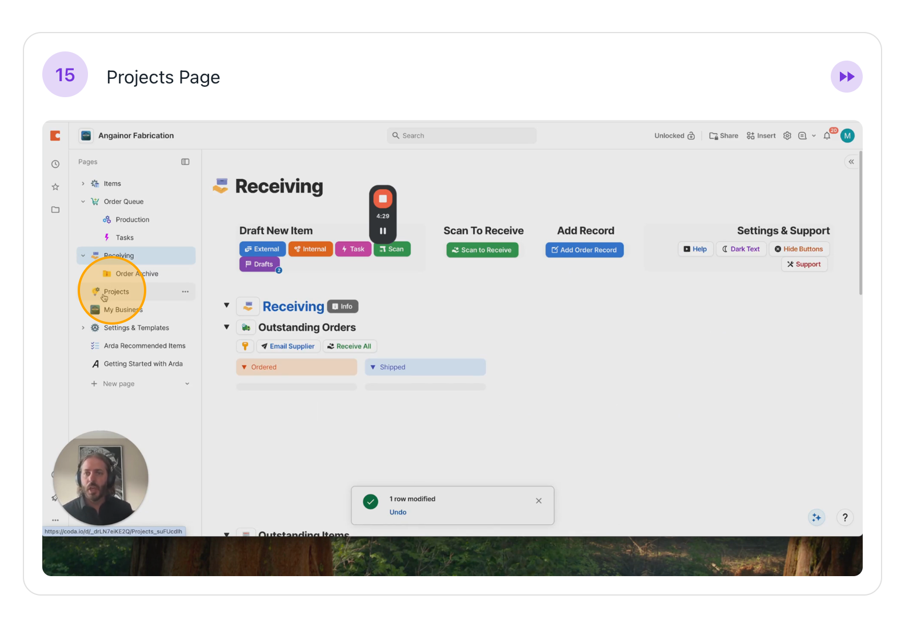905x623 pixels.
Task: Open the Projects page in sidebar
Action: click(117, 291)
